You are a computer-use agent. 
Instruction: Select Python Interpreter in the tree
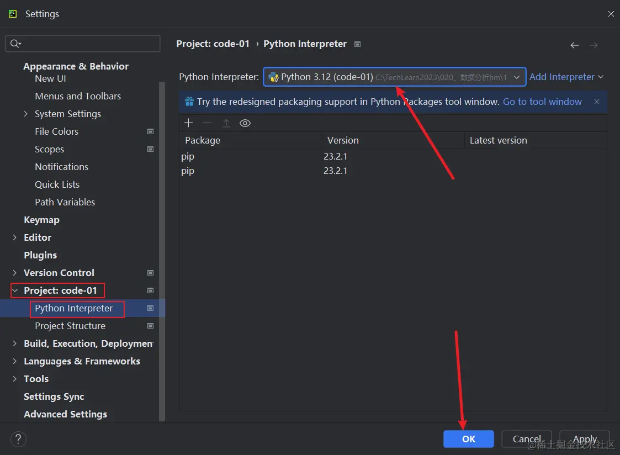[73, 308]
